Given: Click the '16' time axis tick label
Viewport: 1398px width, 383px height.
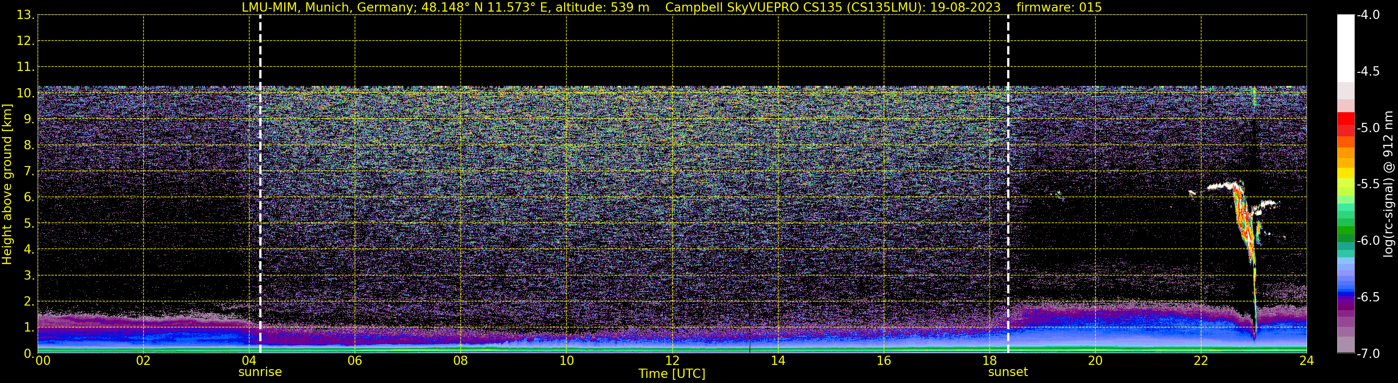Looking at the screenshot, I should [x=884, y=361].
